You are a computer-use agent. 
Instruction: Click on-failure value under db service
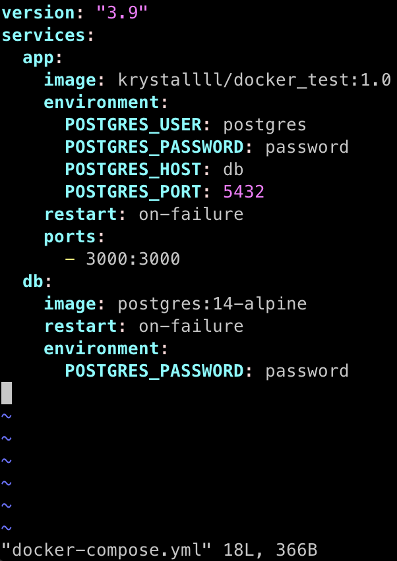click(191, 326)
